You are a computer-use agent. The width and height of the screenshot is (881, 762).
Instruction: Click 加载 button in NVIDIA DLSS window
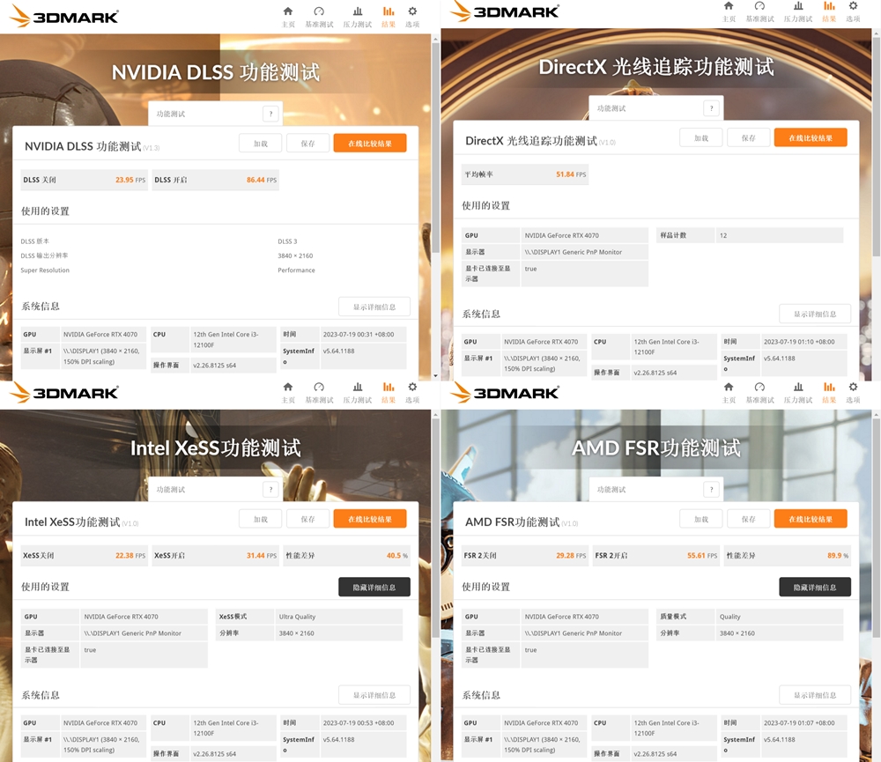coord(260,144)
